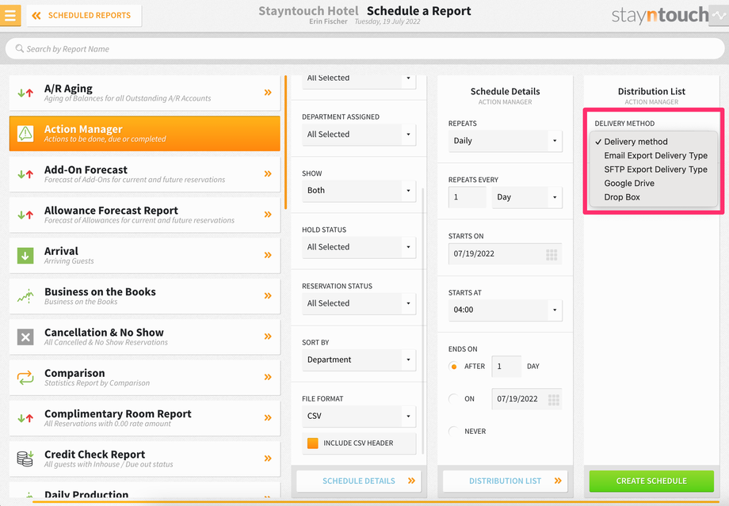Open the hamburger main menu
Image resolution: width=729 pixels, height=506 pixels.
pyautogui.click(x=10, y=15)
